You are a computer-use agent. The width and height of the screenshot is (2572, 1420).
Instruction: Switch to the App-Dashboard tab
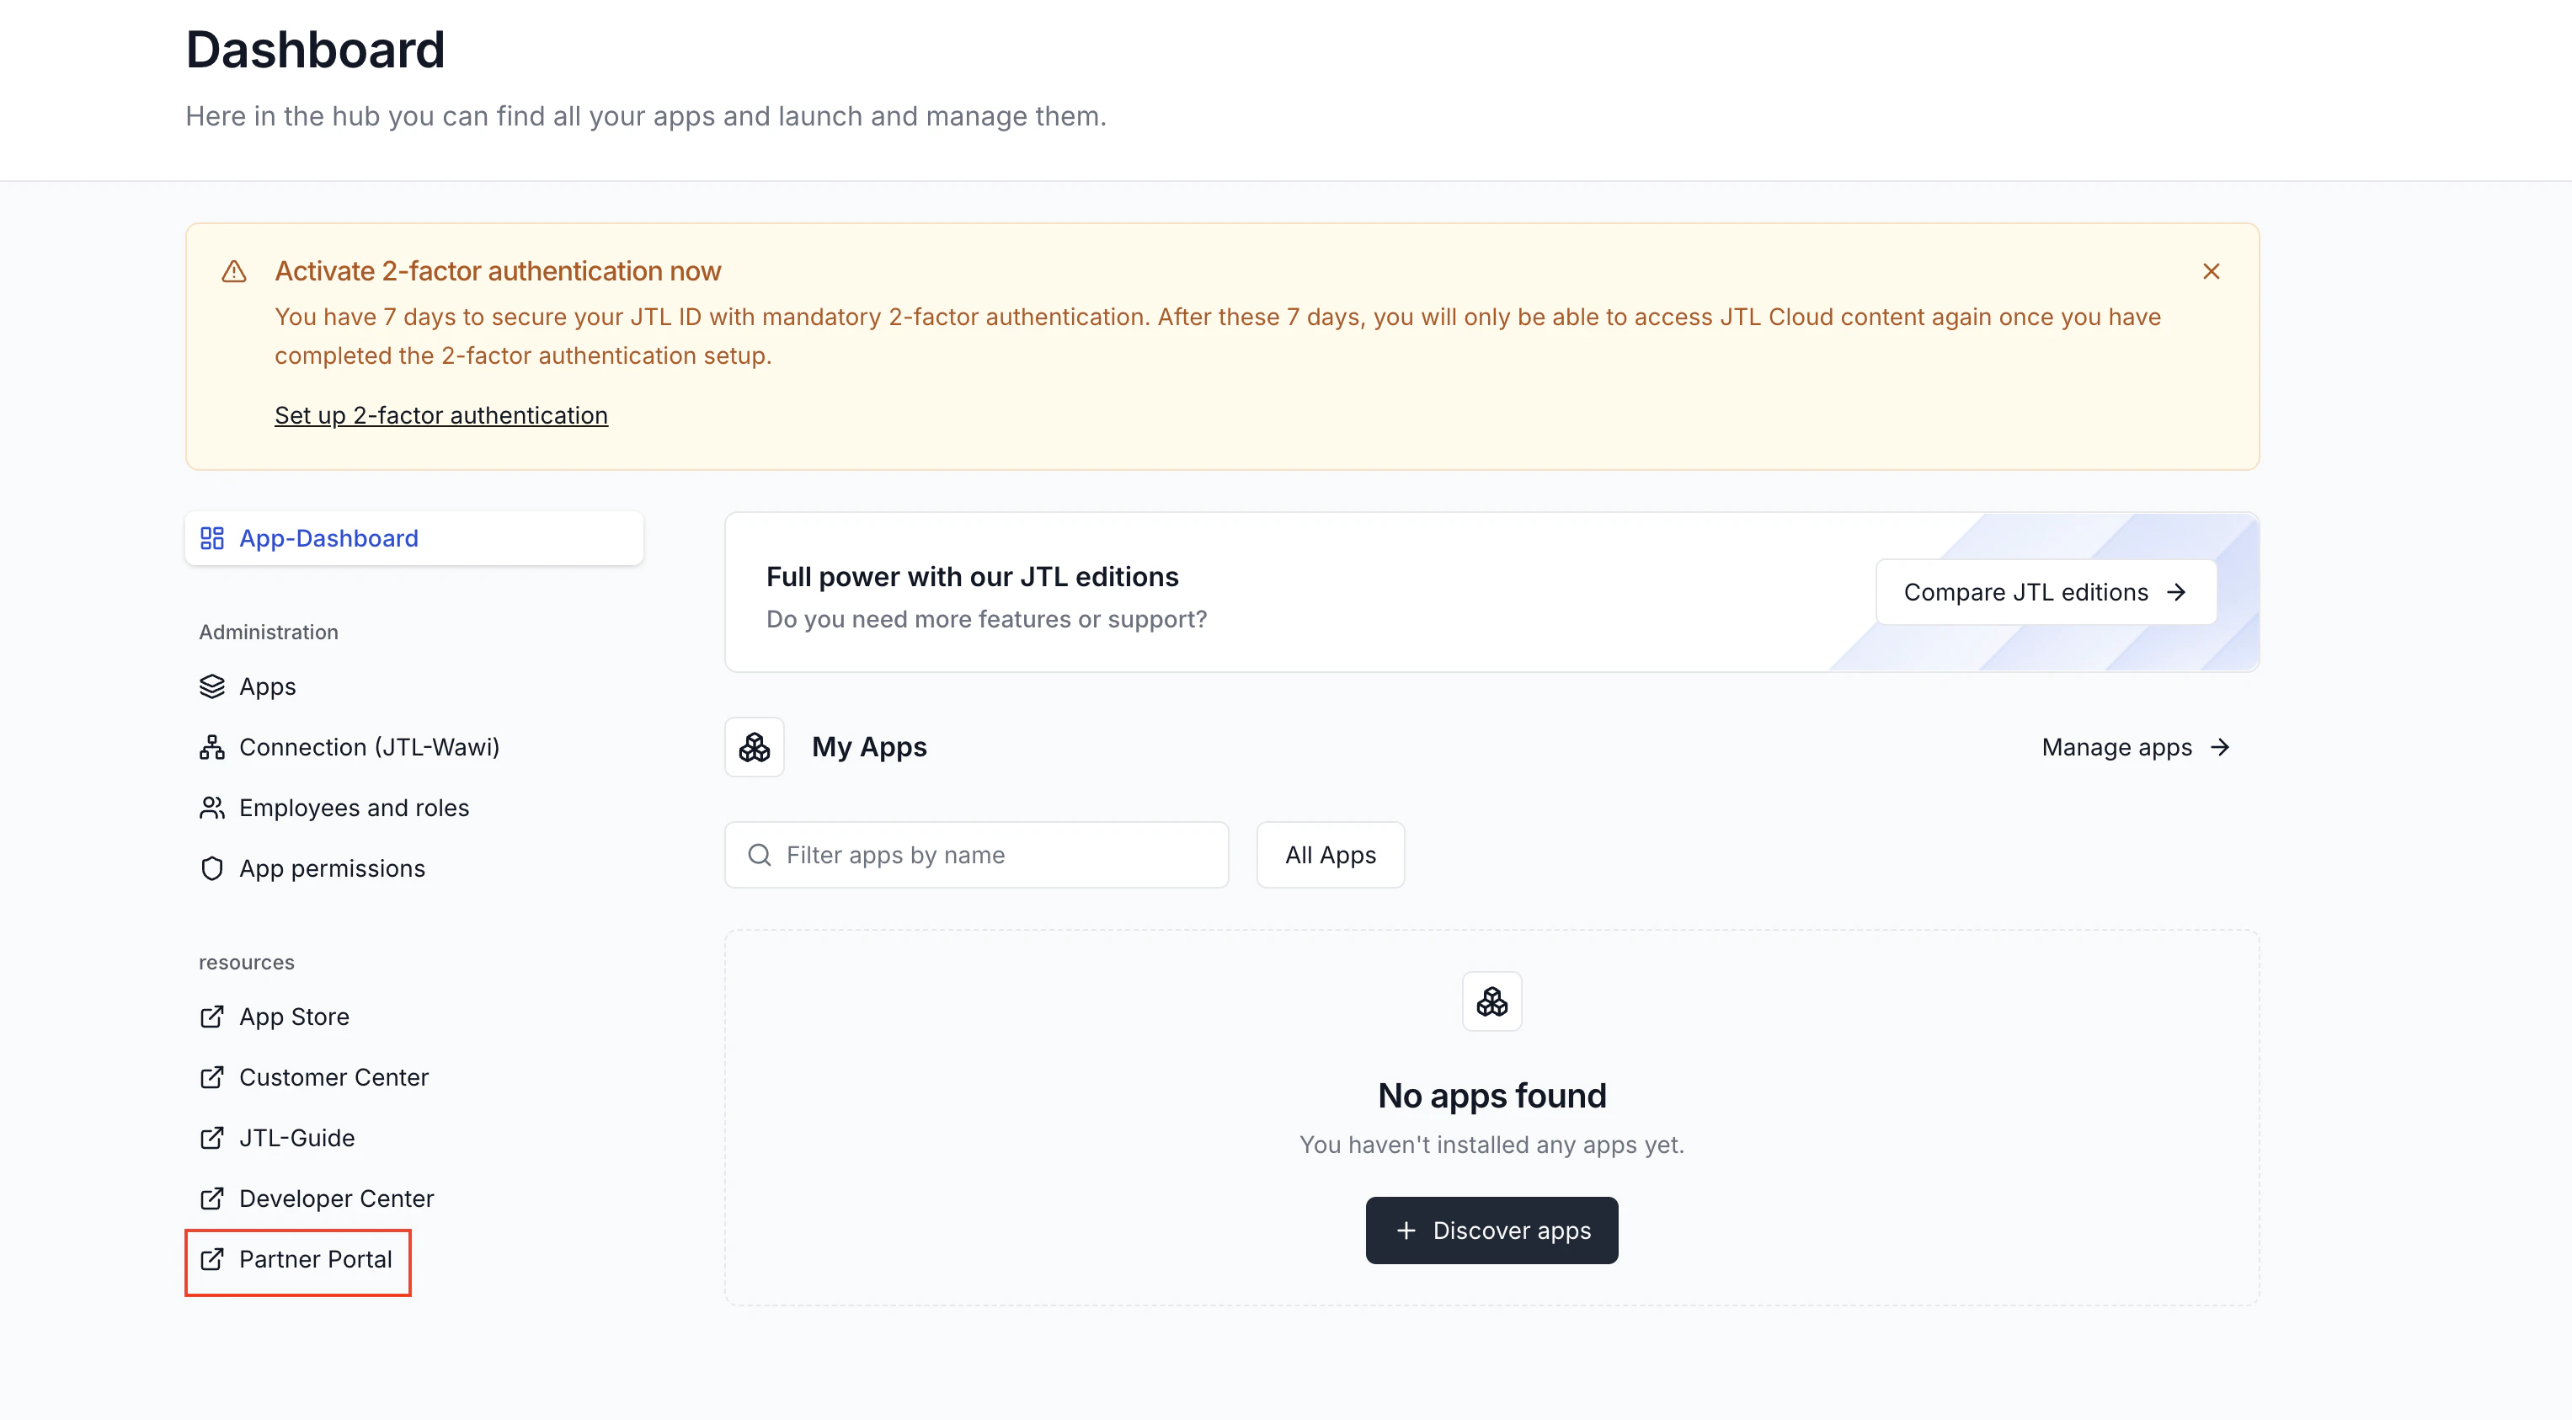pos(328,538)
